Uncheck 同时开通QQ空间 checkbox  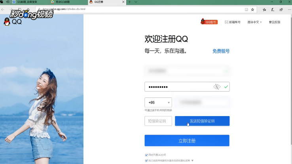click(x=146, y=155)
